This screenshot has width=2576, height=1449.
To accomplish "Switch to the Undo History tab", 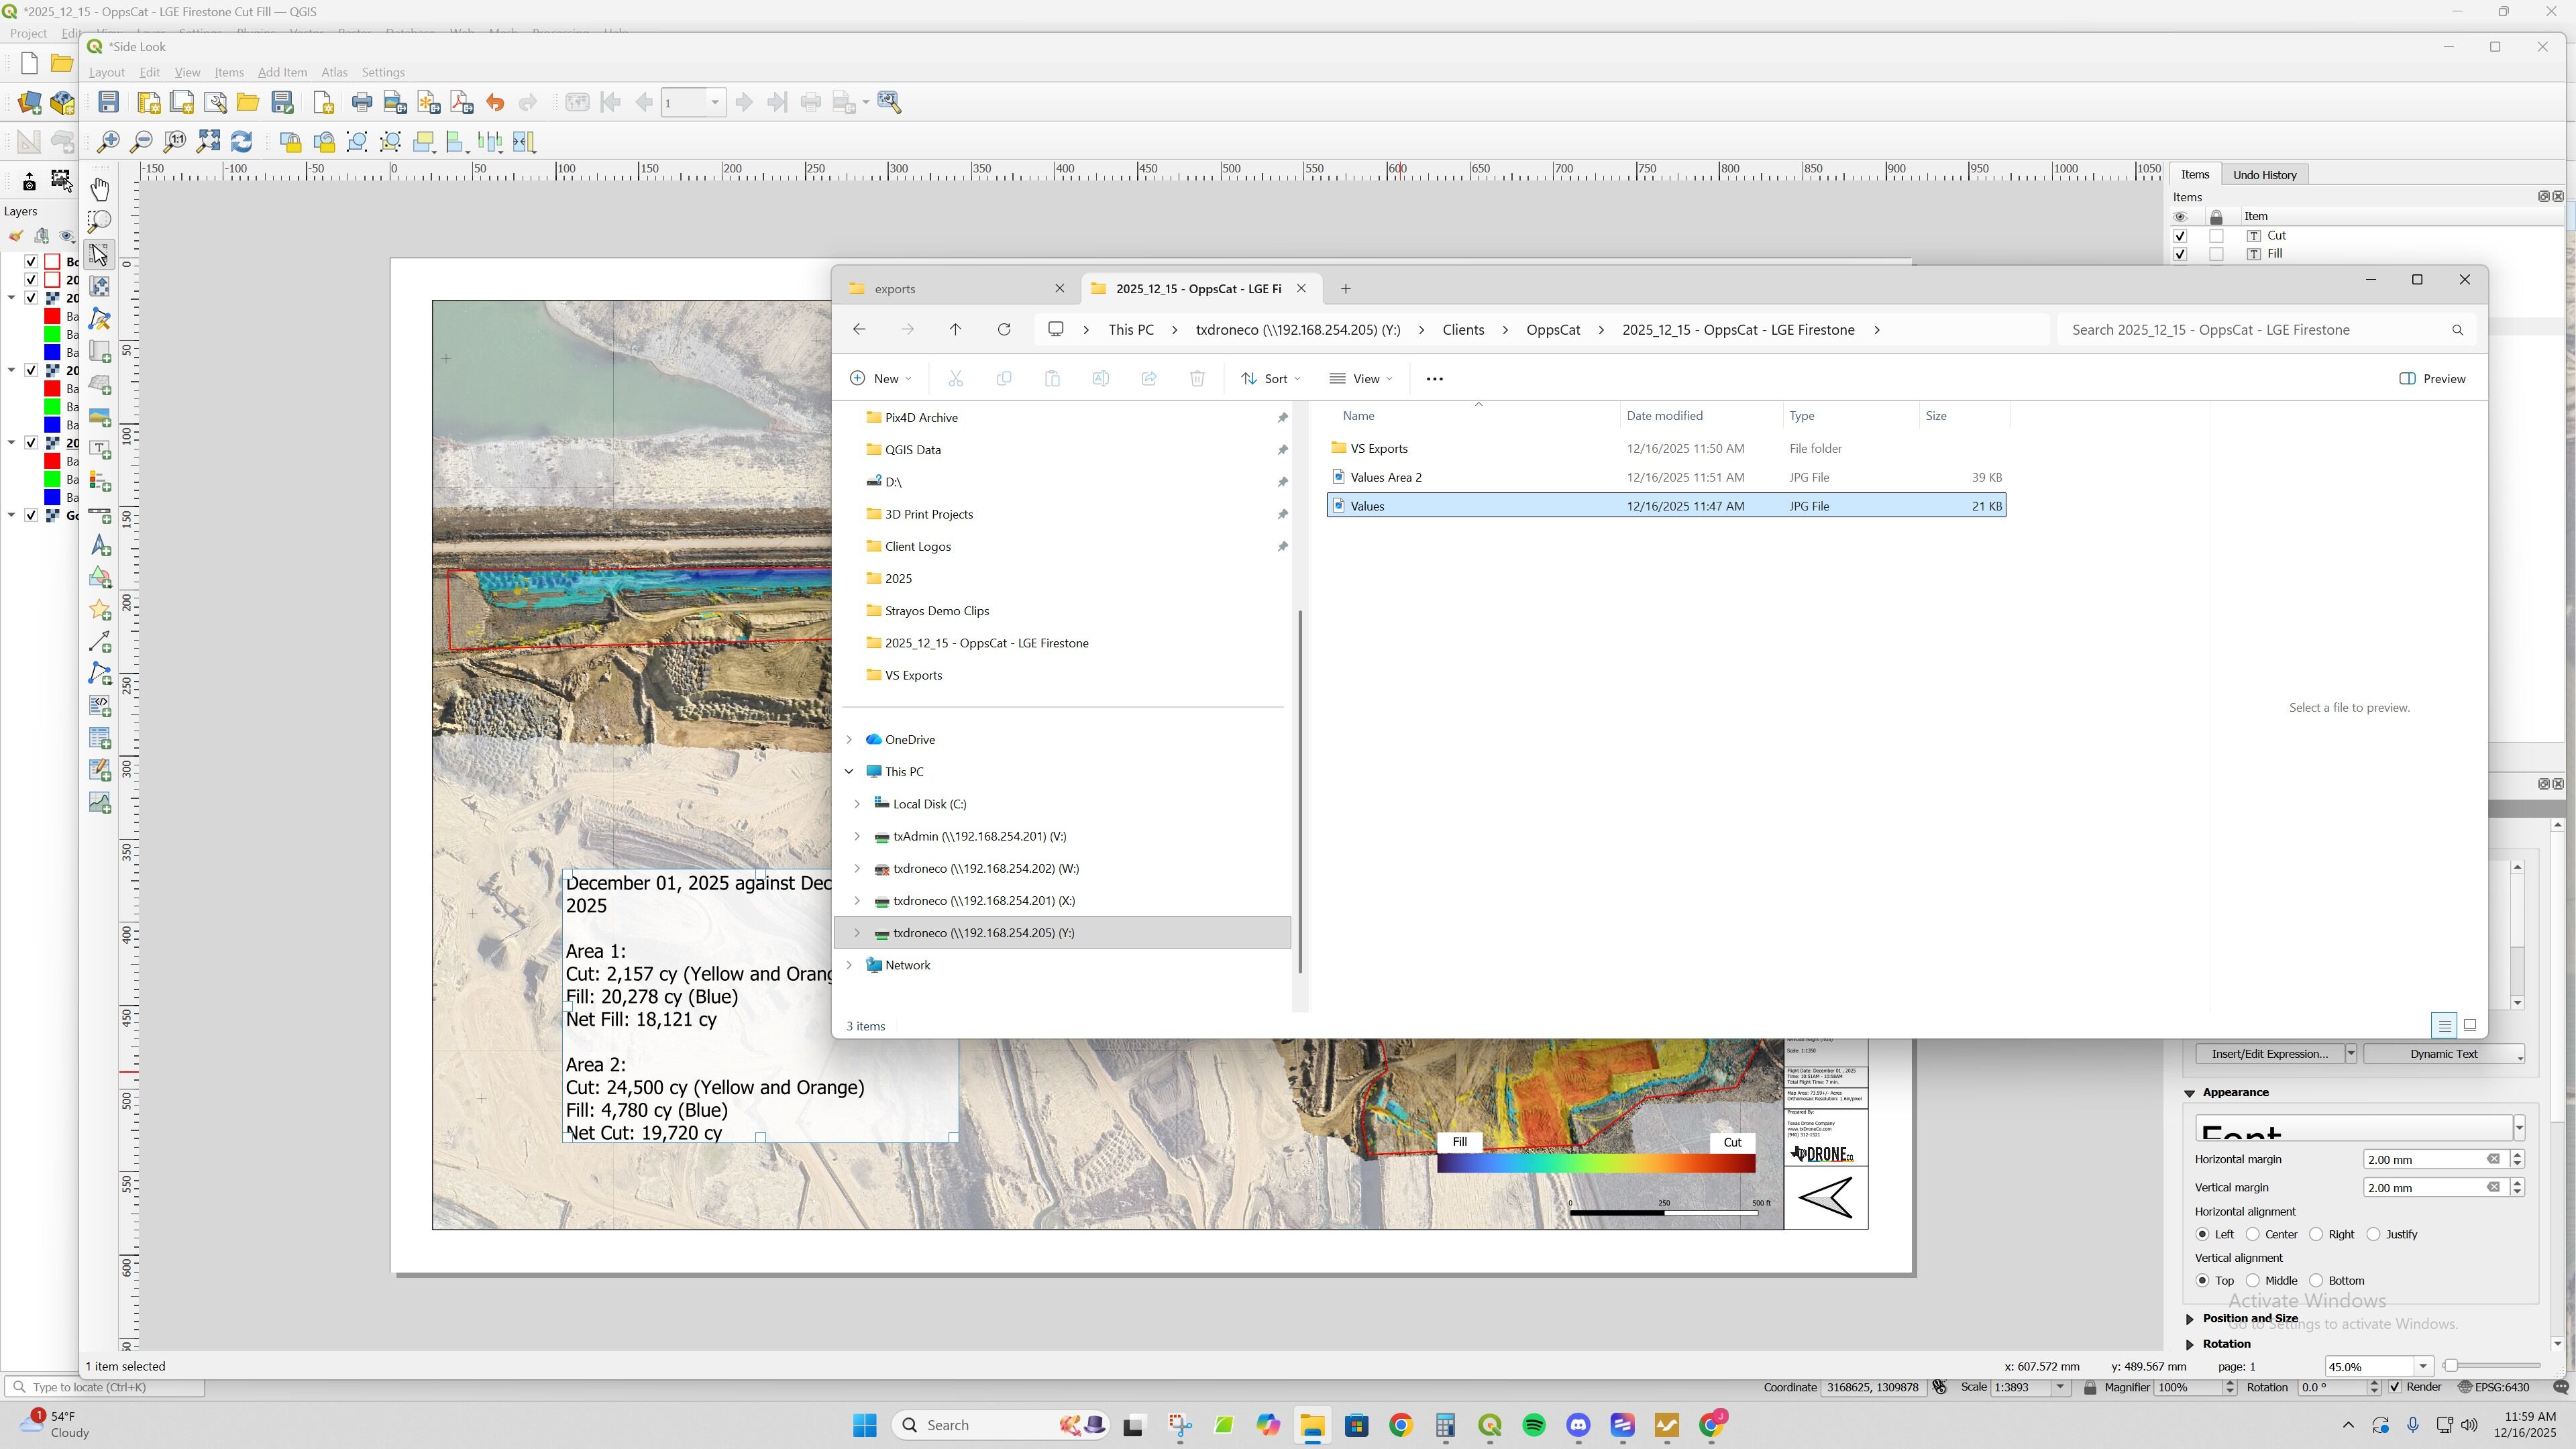I will (2264, 175).
